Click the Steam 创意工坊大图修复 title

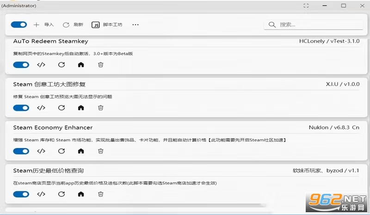[x=49, y=84]
